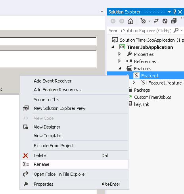Choose Add Feature Resource... menu entry
This screenshot has width=184, height=194.
click(75, 90)
